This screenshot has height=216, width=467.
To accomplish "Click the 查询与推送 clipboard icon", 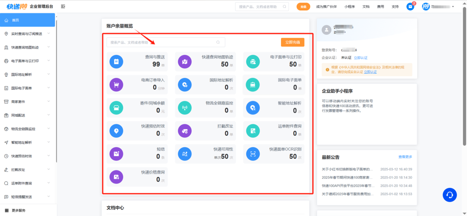I will coord(116,61).
